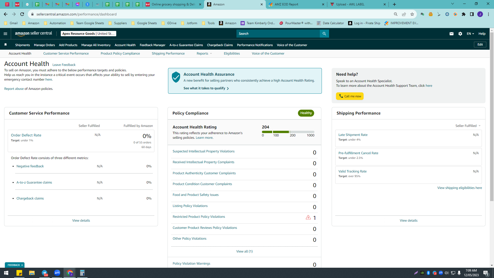The height and width of the screenshot is (278, 494).
Task: Open View all (1) policy violations
Action: [x=244, y=251]
